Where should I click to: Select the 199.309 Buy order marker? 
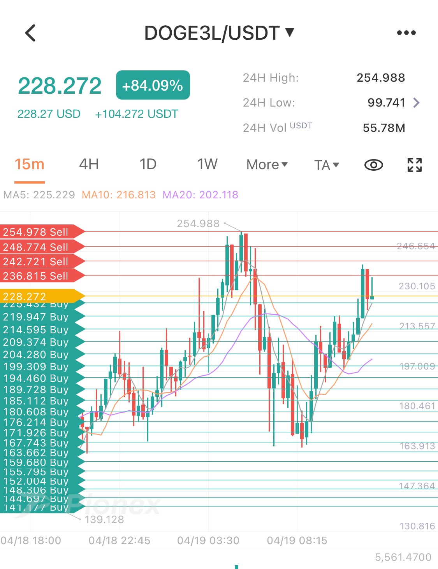(42, 367)
